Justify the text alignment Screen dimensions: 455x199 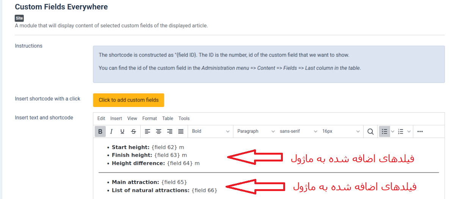(181, 132)
